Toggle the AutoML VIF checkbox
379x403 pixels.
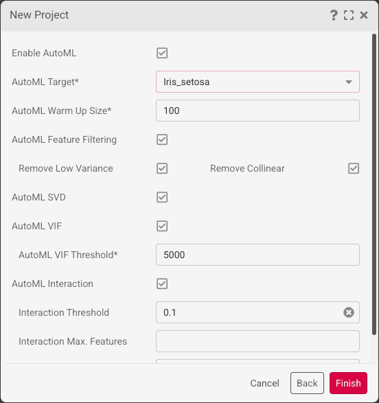coord(162,226)
